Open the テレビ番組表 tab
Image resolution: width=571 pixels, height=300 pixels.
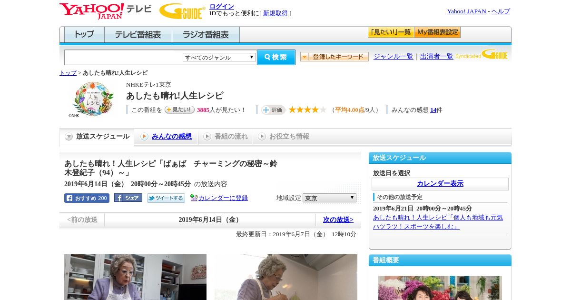tap(138, 35)
